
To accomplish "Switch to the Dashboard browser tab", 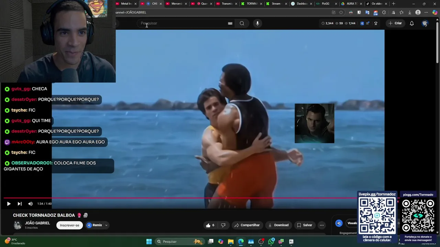I will (x=301, y=4).
